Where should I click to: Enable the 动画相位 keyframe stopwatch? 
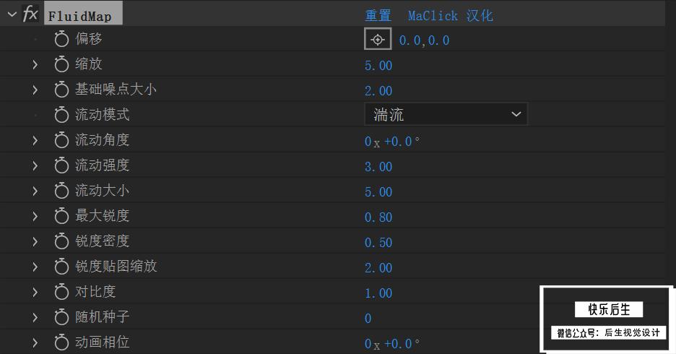pos(61,342)
